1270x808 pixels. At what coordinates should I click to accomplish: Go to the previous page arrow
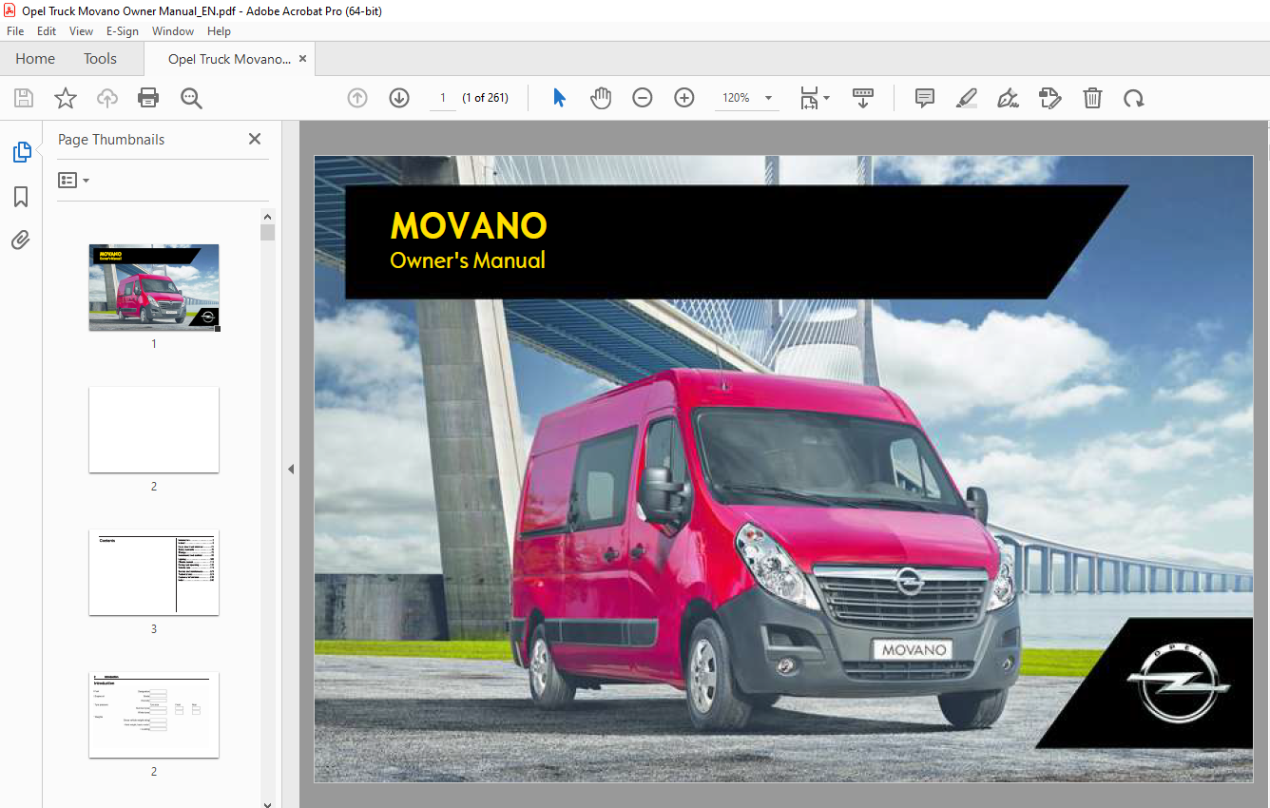[357, 98]
